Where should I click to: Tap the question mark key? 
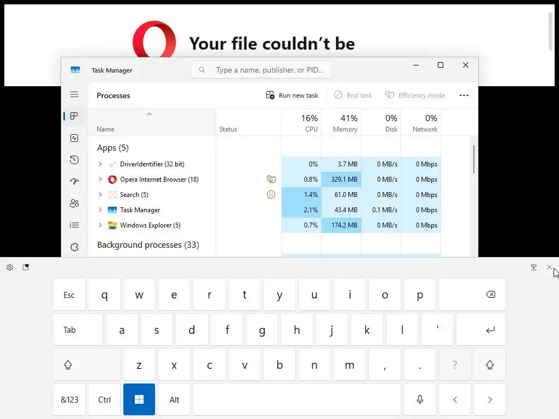tap(455, 364)
